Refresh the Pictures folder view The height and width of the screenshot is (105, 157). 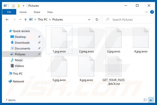click(97, 20)
